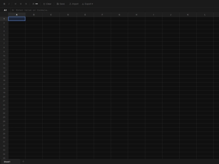Select column L header
Screen dimensions: 219x164
point(205,15)
